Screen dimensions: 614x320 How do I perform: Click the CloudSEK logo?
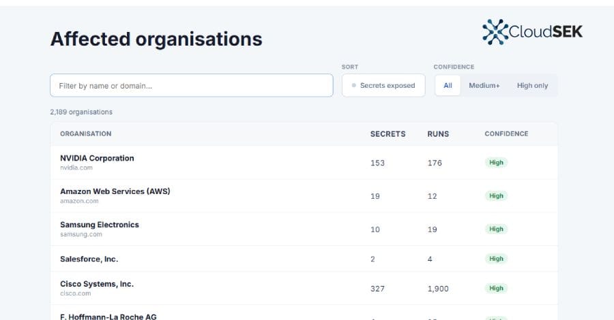[532, 31]
